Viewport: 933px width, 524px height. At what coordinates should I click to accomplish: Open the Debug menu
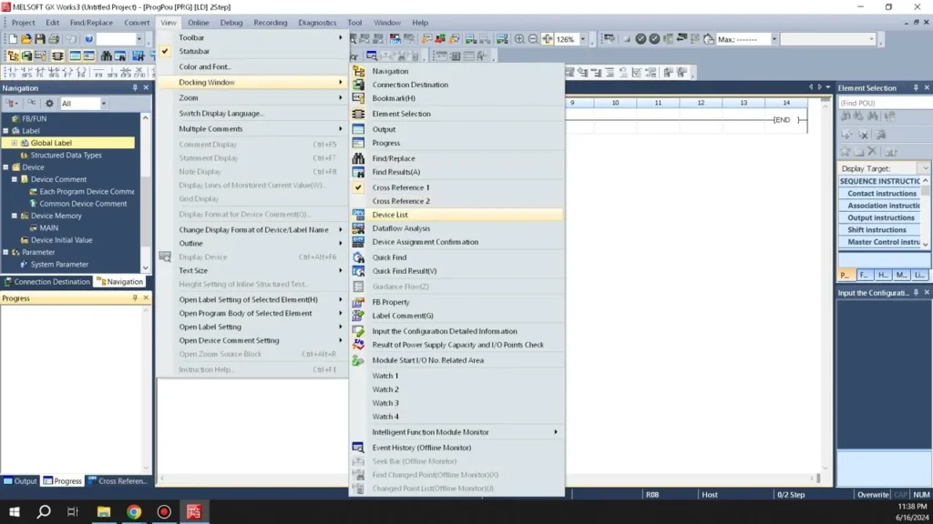(x=231, y=23)
